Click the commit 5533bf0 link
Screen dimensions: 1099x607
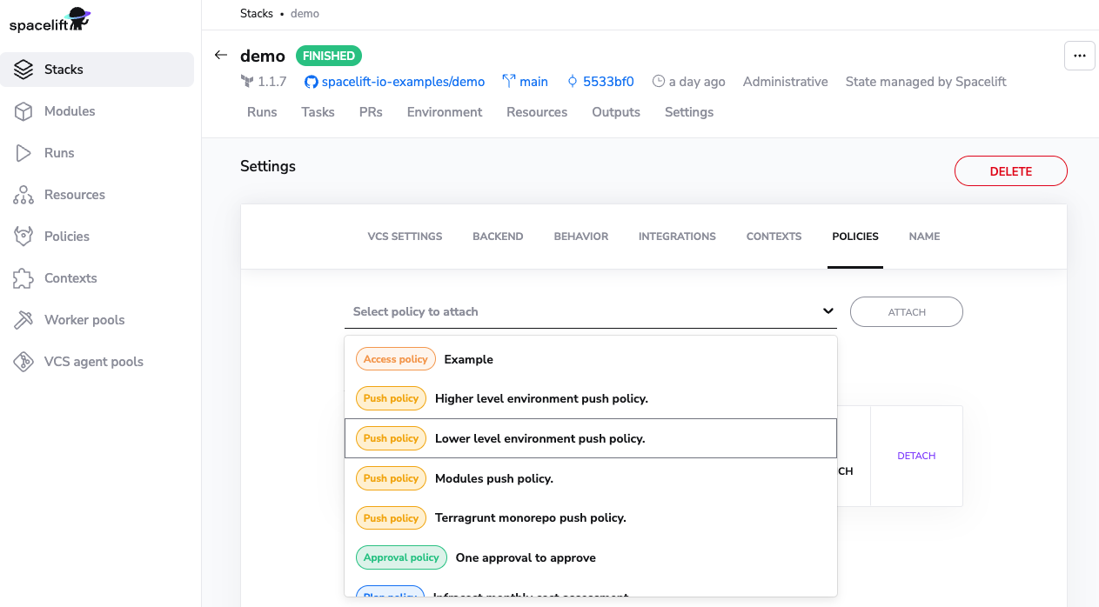pyautogui.click(x=606, y=82)
